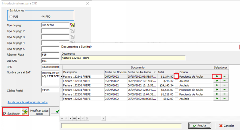This screenshot has height=130, width=240.
Task: Add Factura 132331 with green plus
Action: click(x=217, y=90)
